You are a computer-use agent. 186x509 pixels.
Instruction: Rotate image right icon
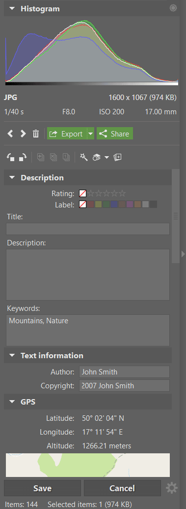(23, 158)
